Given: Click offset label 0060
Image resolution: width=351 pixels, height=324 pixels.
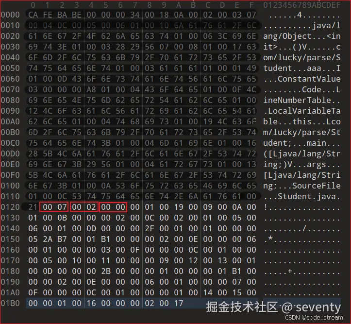Looking at the screenshot, I should [10, 79].
